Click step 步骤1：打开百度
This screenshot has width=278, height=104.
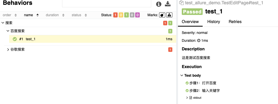coord(203,83)
